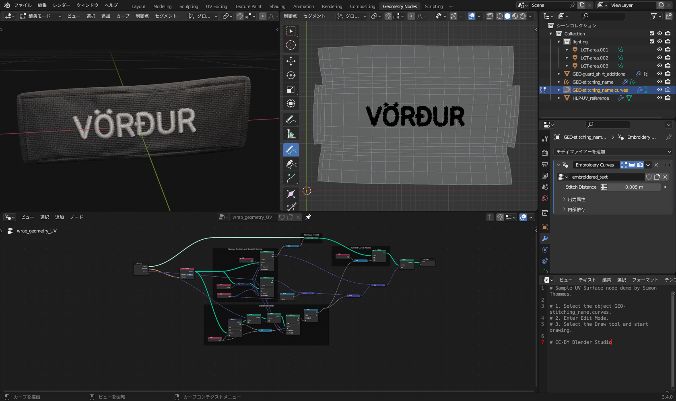The width and height of the screenshot is (676, 401).
Task: Select the Curve Pen tool
Action: tap(291, 164)
